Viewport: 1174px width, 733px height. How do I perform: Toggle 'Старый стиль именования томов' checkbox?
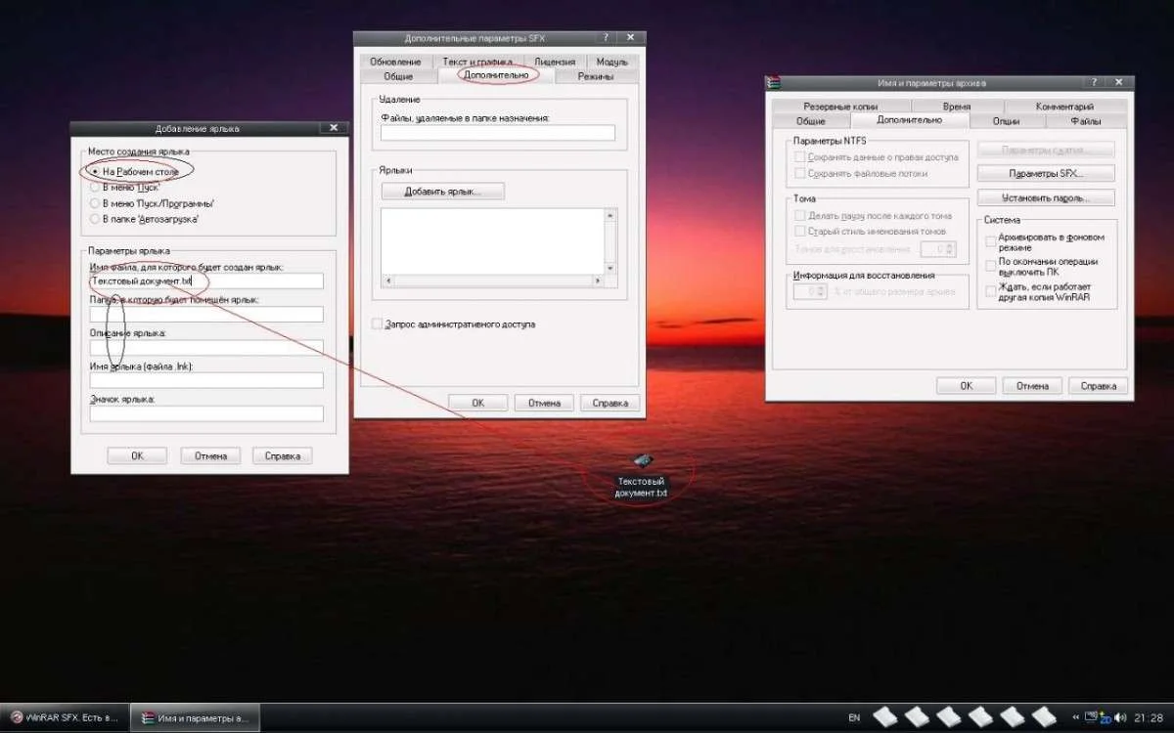[799, 232]
